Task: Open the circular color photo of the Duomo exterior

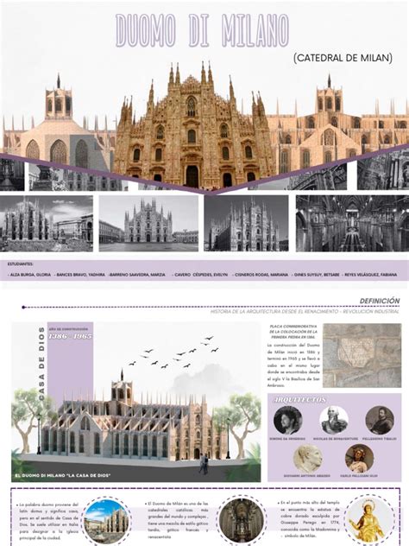Action: 106,521
